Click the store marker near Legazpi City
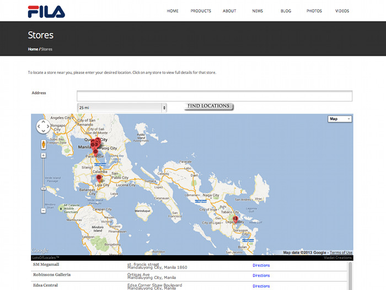The height and width of the screenshot is (290, 386). click(x=235, y=219)
